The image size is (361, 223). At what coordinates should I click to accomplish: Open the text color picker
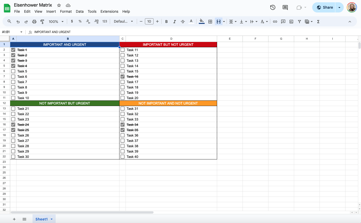click(191, 22)
